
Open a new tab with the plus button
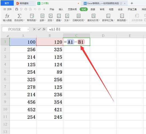132,3
